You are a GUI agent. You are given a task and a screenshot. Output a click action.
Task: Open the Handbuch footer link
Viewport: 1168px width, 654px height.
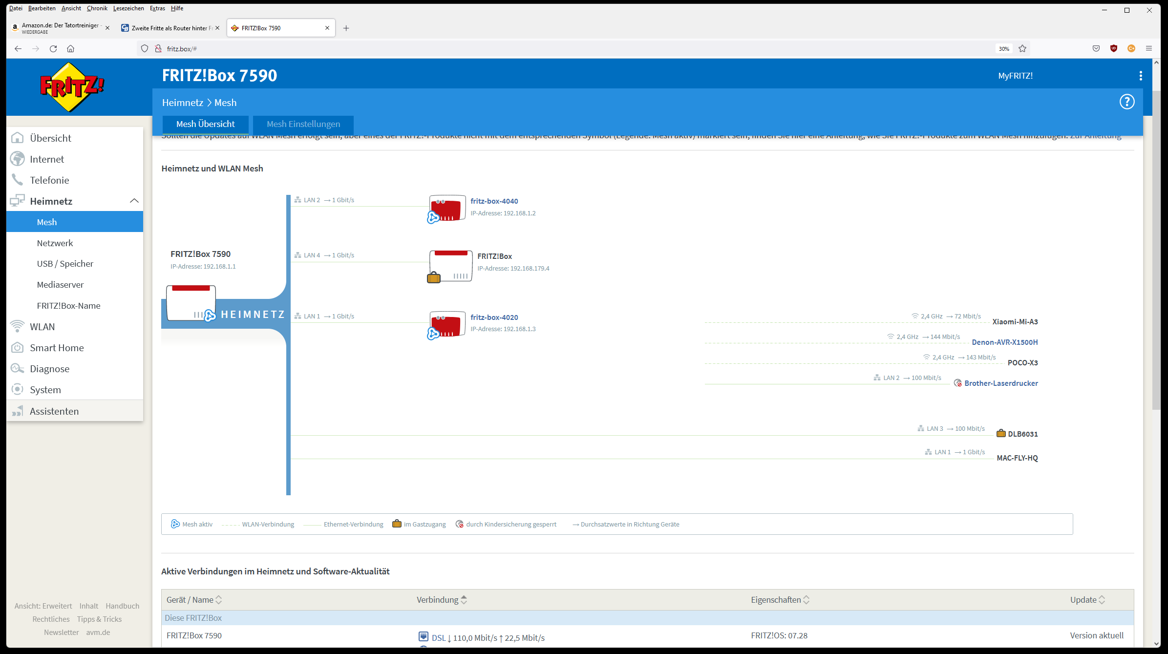point(123,606)
